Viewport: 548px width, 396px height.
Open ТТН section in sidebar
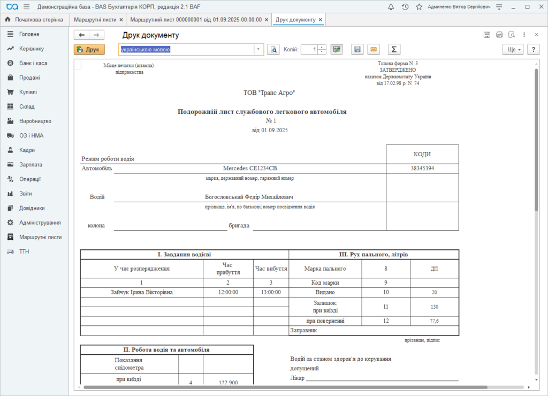coord(34,252)
